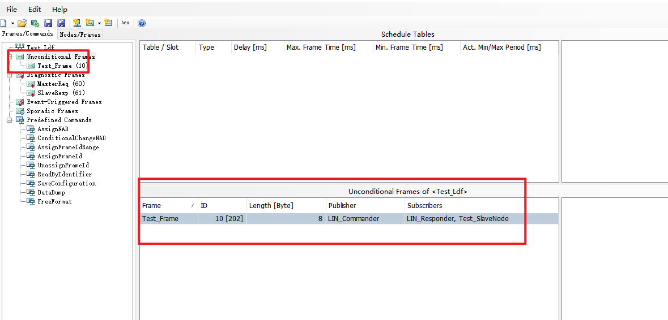Select the UnassignFrameId command

(x=63, y=165)
